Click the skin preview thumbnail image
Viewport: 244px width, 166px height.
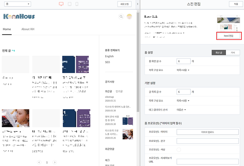[229, 23]
